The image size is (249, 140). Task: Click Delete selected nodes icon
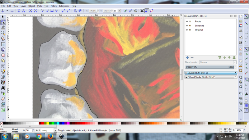pos(12,11)
